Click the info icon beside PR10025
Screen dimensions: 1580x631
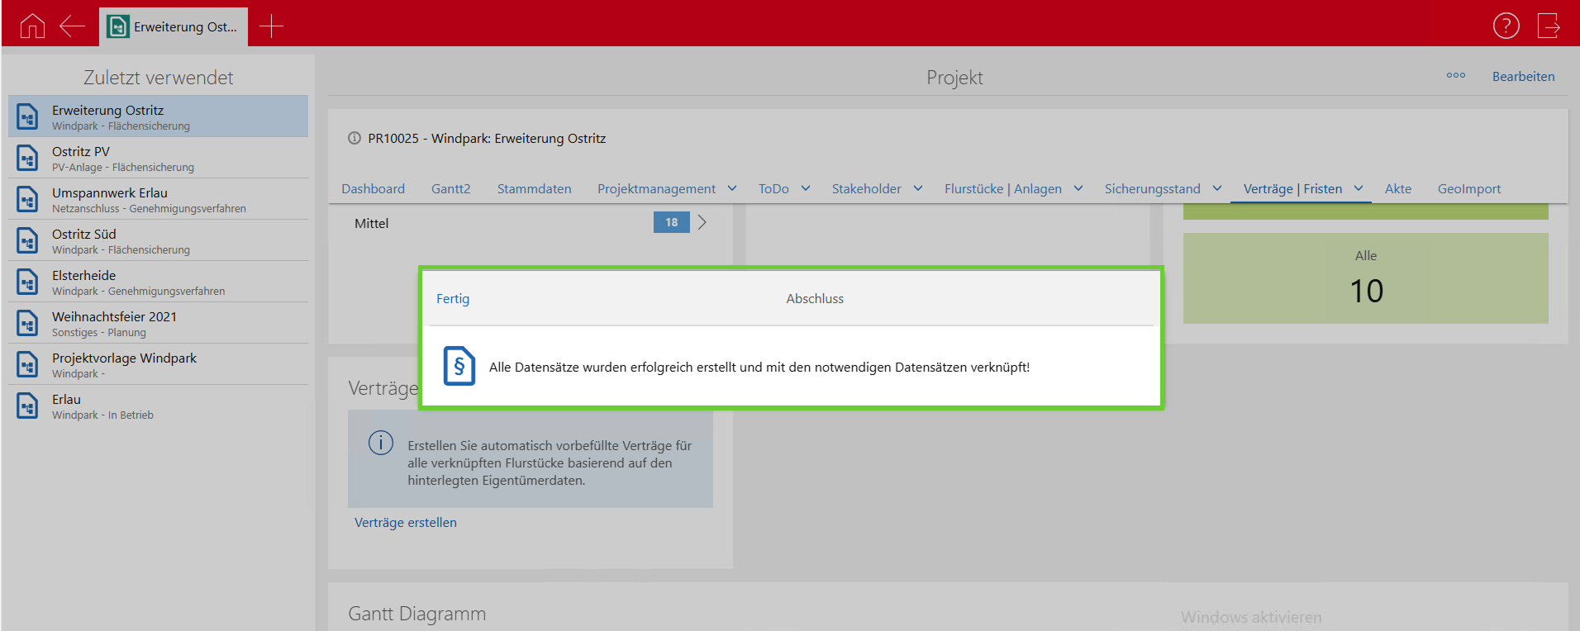click(x=355, y=139)
